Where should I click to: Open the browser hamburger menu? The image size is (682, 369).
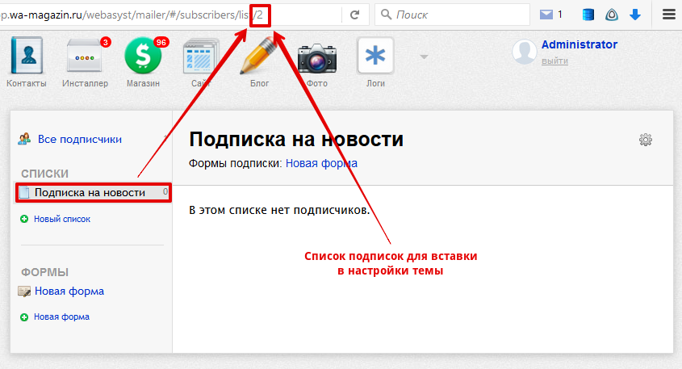coord(669,15)
